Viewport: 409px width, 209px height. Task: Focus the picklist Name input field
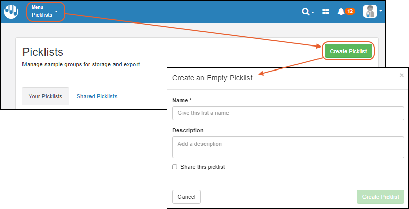288,113
